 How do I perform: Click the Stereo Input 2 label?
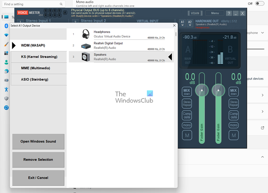[93, 21]
